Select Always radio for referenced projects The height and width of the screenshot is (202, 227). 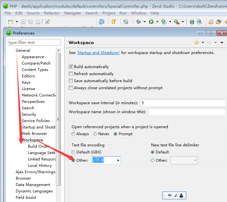tap(73, 134)
